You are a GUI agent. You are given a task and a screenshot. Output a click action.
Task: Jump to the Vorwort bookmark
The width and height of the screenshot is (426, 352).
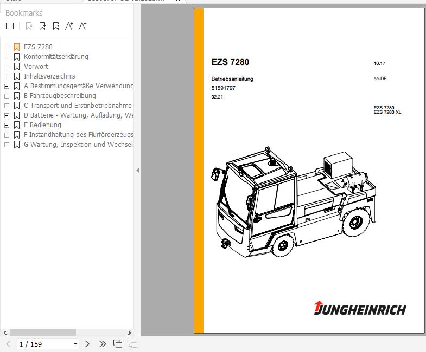tap(36, 67)
